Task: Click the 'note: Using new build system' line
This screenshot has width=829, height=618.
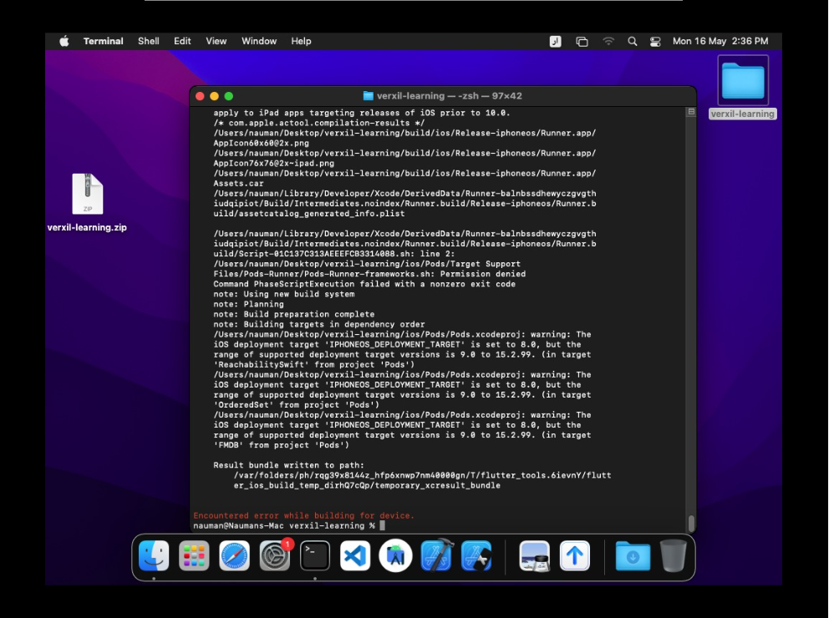Action: pyautogui.click(x=284, y=294)
